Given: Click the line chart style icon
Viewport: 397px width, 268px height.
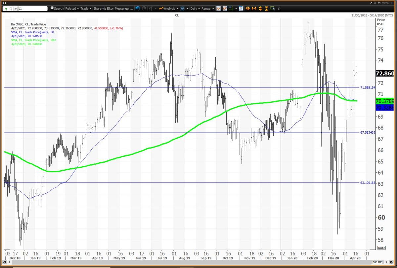Looking at the screenshot, I should coord(219,9).
